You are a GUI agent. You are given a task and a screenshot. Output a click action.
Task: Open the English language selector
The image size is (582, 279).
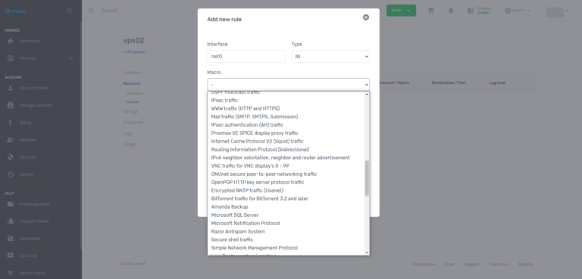click(517, 11)
